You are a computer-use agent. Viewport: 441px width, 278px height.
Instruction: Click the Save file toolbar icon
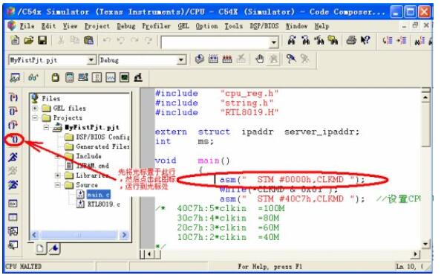pos(42,40)
